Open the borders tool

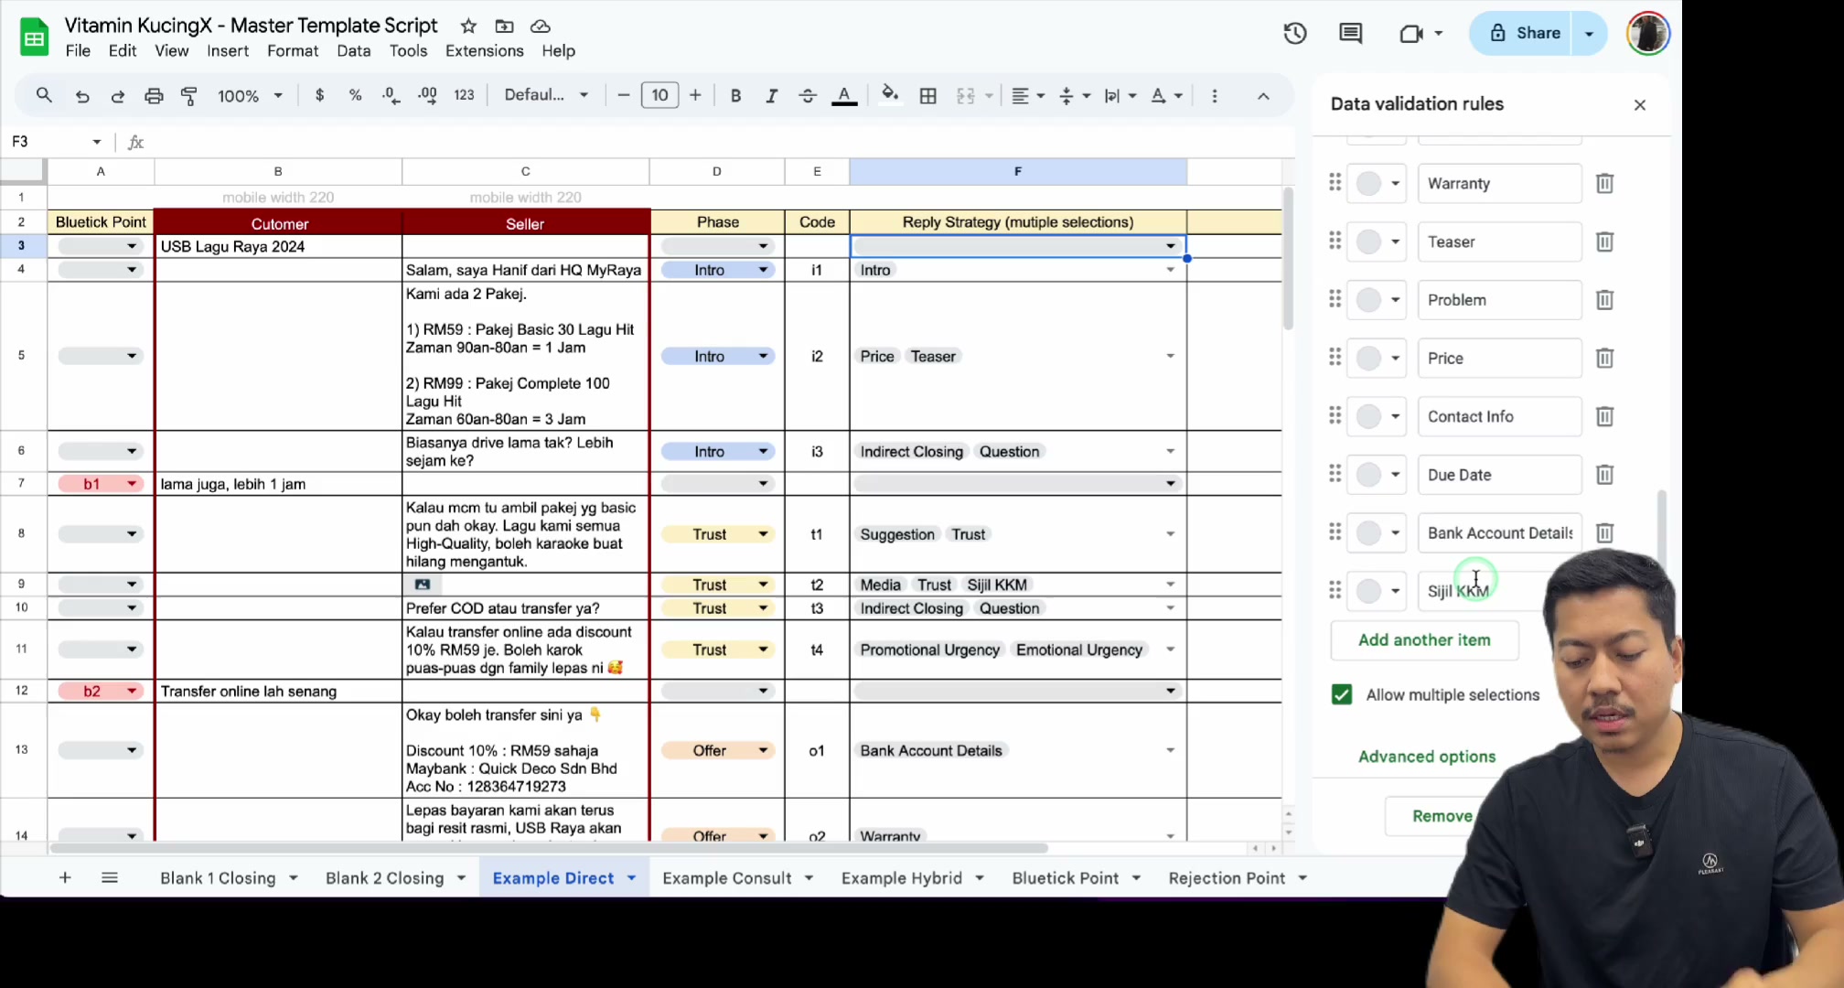click(927, 95)
